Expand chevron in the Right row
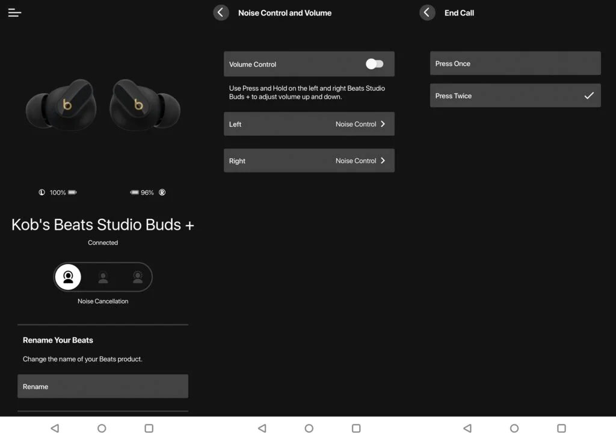This screenshot has width=616, height=436. tap(383, 160)
